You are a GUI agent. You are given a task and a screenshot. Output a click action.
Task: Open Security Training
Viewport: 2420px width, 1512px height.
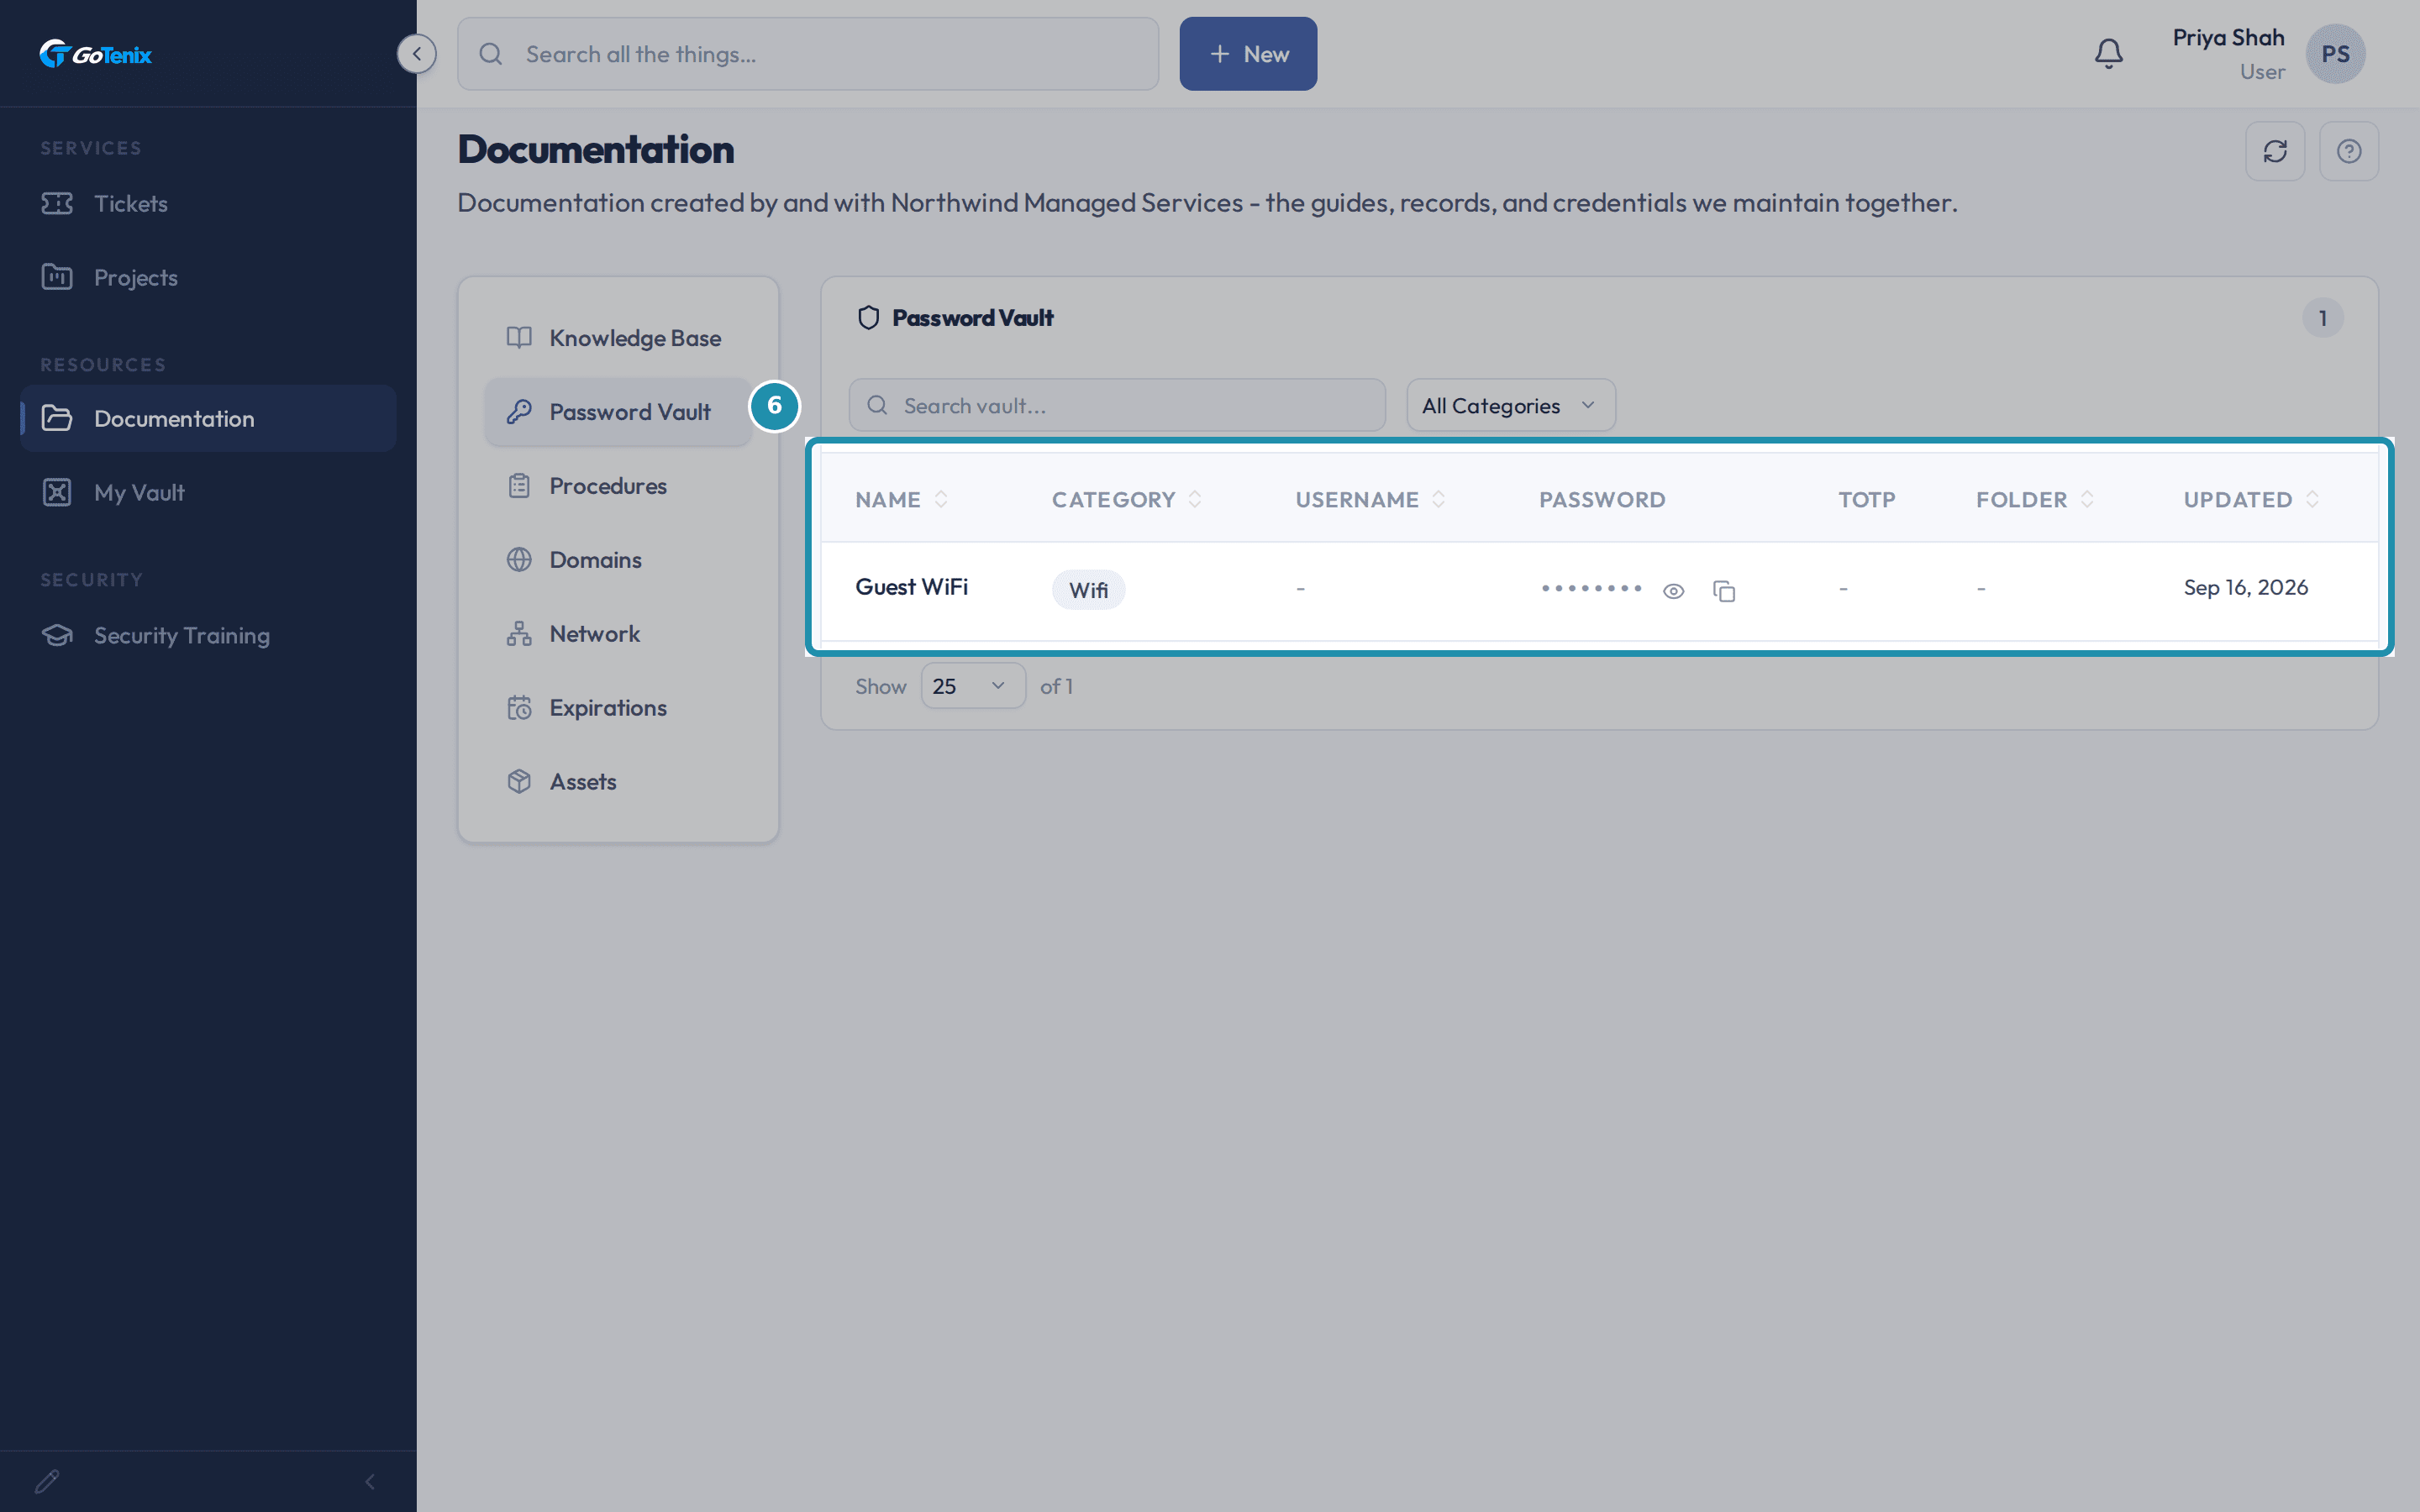[x=208, y=635]
